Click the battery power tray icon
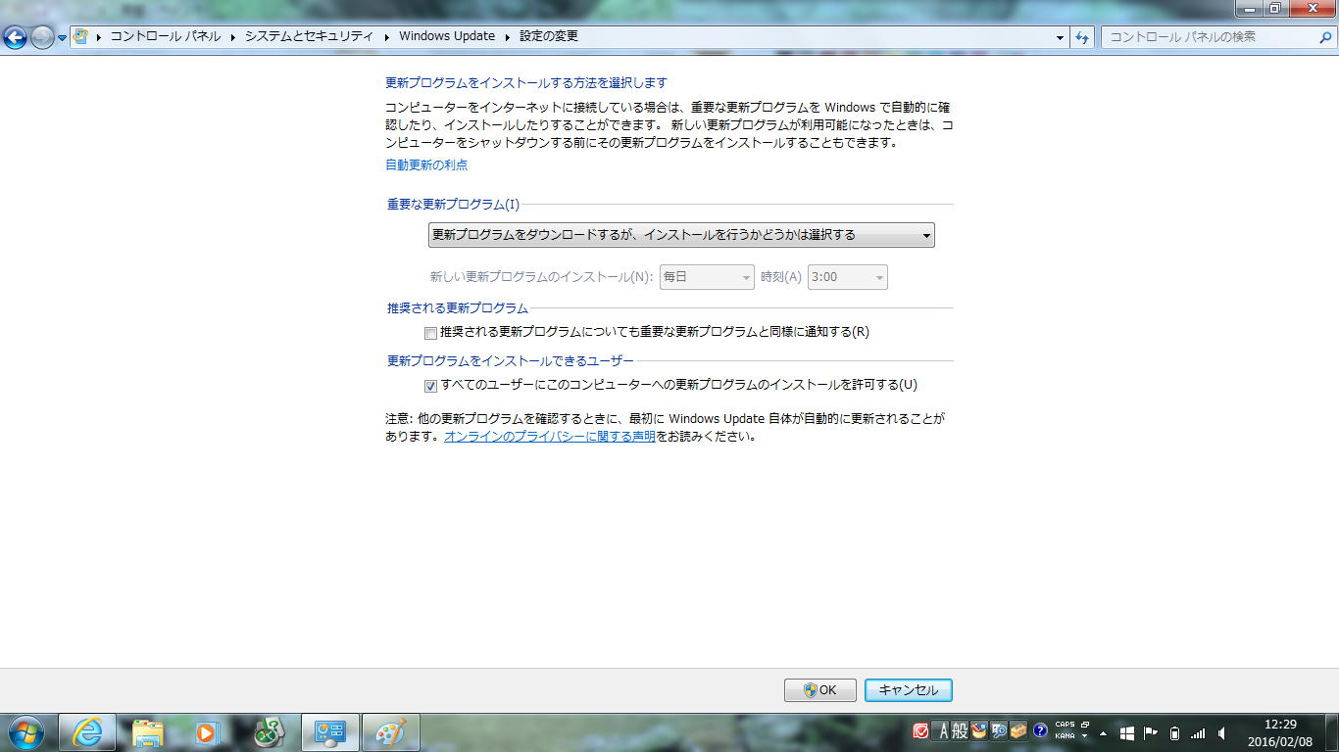This screenshot has width=1339, height=752. 1174,732
